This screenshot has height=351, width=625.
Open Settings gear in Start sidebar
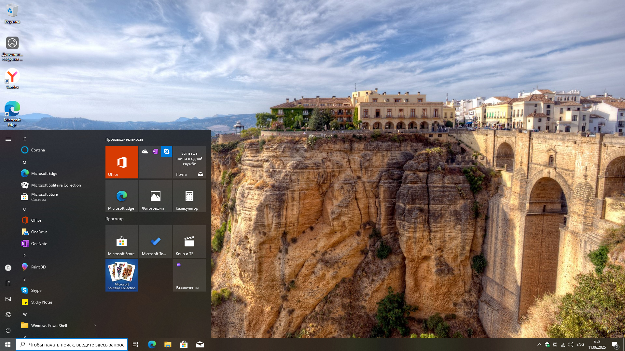(x=8, y=315)
